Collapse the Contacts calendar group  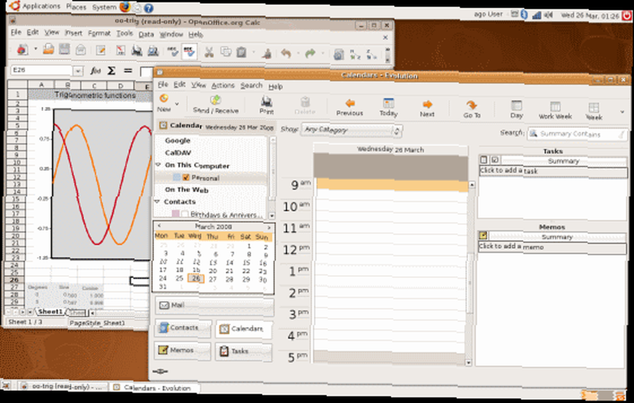157,201
